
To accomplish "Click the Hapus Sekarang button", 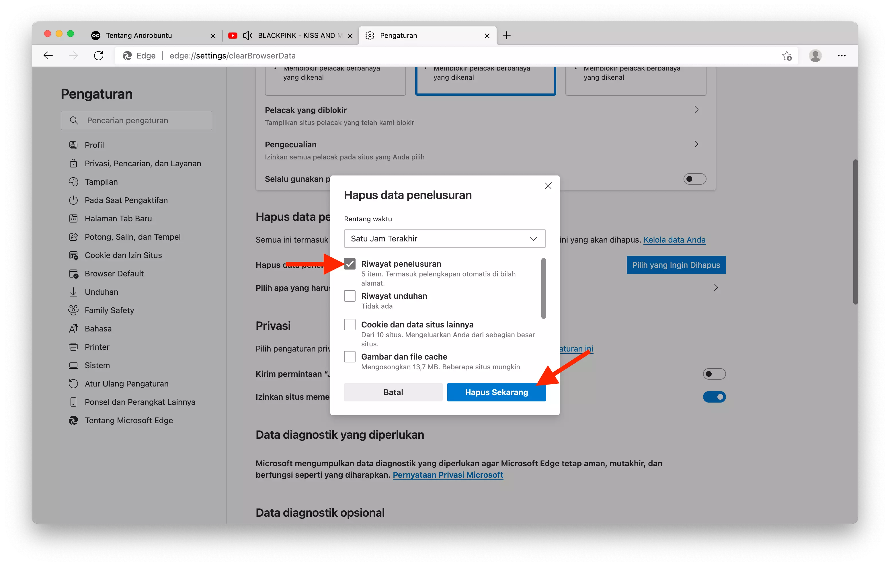I will 496,392.
